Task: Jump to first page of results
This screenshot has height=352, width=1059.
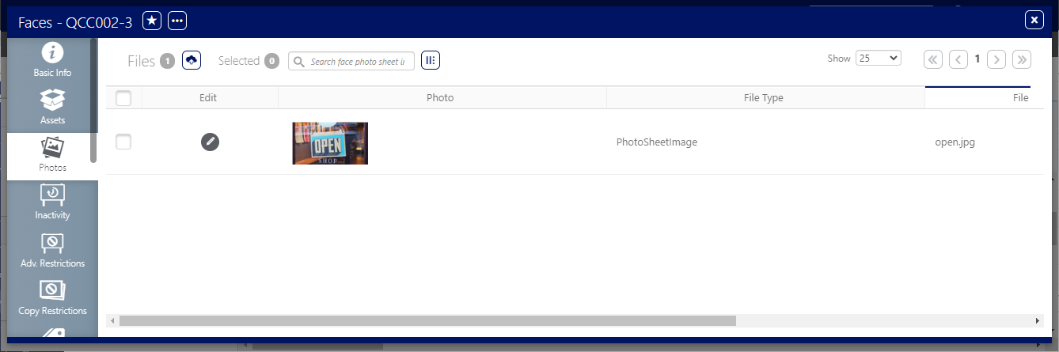Action: (933, 59)
